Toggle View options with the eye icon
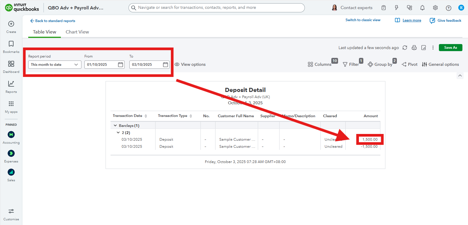Screen dimensions: 468x225 click(177, 64)
